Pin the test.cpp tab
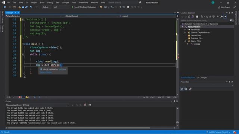The height and width of the screenshot is (134, 239). point(15,13)
